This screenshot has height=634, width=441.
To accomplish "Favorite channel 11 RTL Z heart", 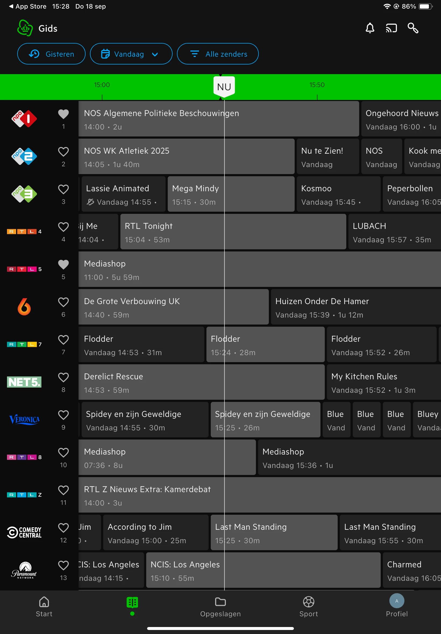I will pos(63,490).
